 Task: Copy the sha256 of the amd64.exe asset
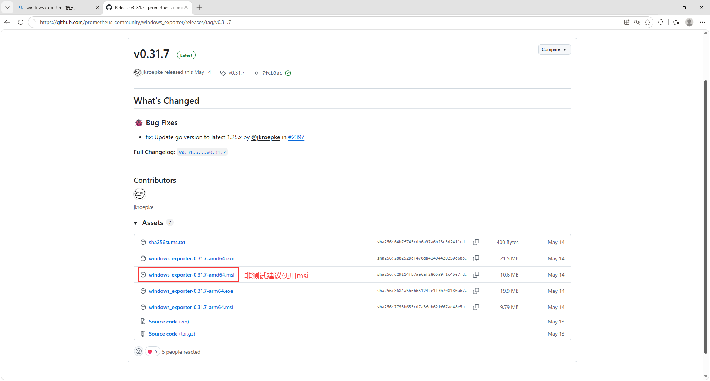point(476,258)
